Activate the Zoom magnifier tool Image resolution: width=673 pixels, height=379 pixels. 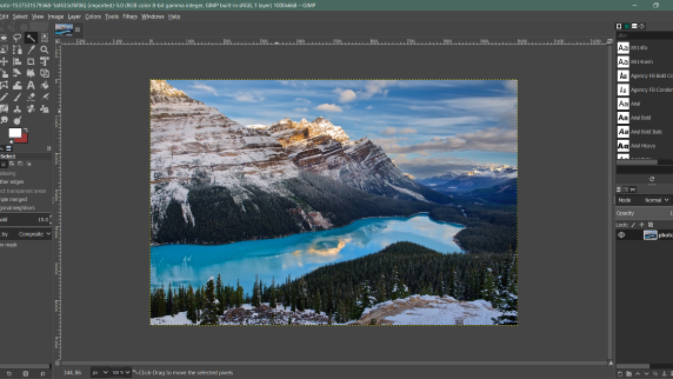click(x=44, y=49)
